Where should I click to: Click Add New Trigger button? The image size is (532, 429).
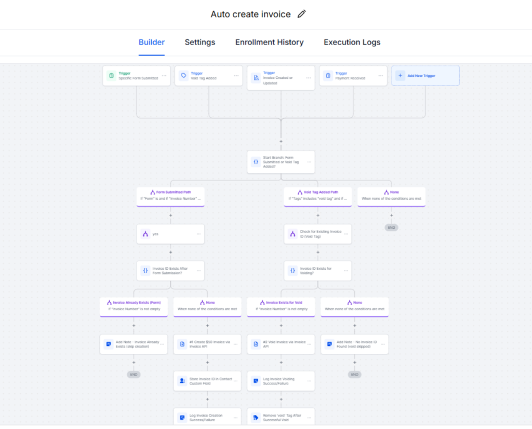point(425,76)
